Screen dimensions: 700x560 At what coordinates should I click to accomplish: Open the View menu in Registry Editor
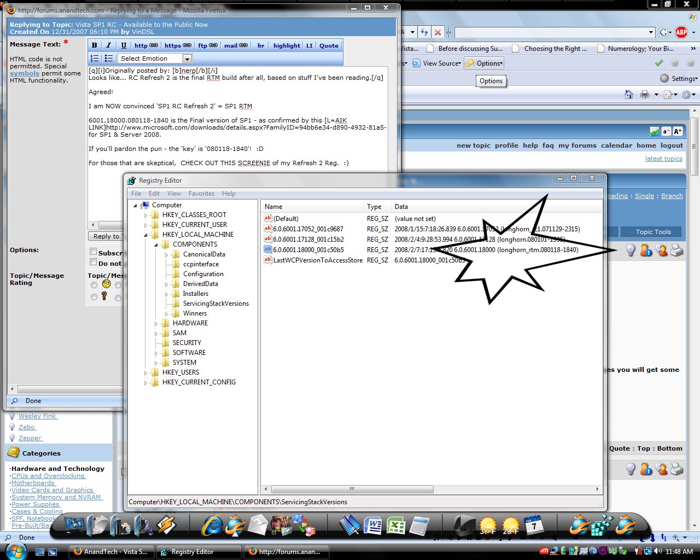tap(174, 194)
